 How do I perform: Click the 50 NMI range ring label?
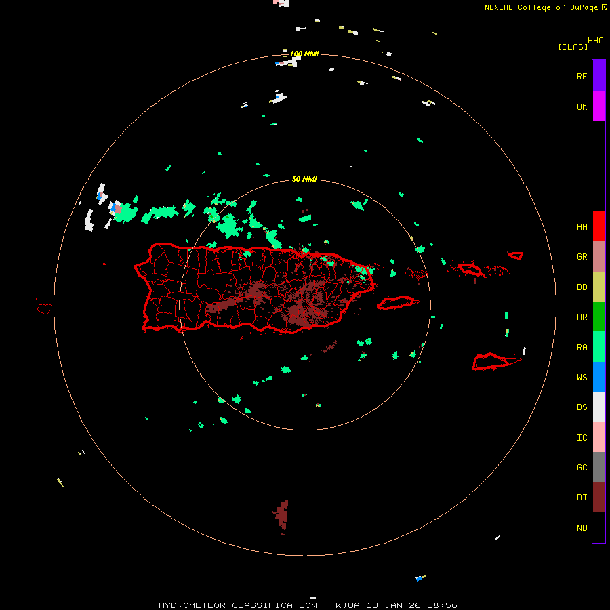304,179
